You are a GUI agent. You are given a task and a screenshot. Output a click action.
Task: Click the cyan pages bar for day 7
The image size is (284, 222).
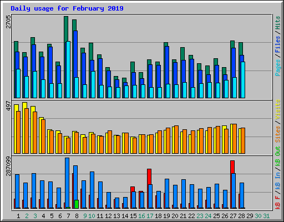click(68, 69)
